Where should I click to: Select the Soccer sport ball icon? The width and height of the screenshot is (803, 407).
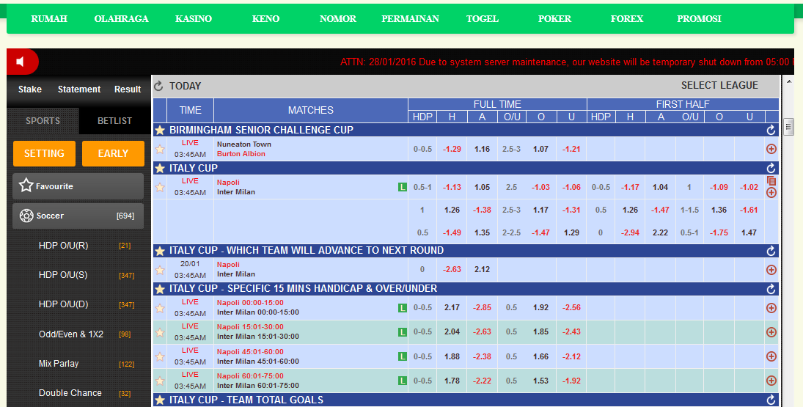[x=26, y=216]
